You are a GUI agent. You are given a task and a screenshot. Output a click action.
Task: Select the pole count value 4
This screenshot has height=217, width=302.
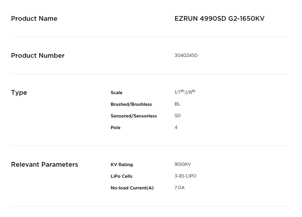176,127
